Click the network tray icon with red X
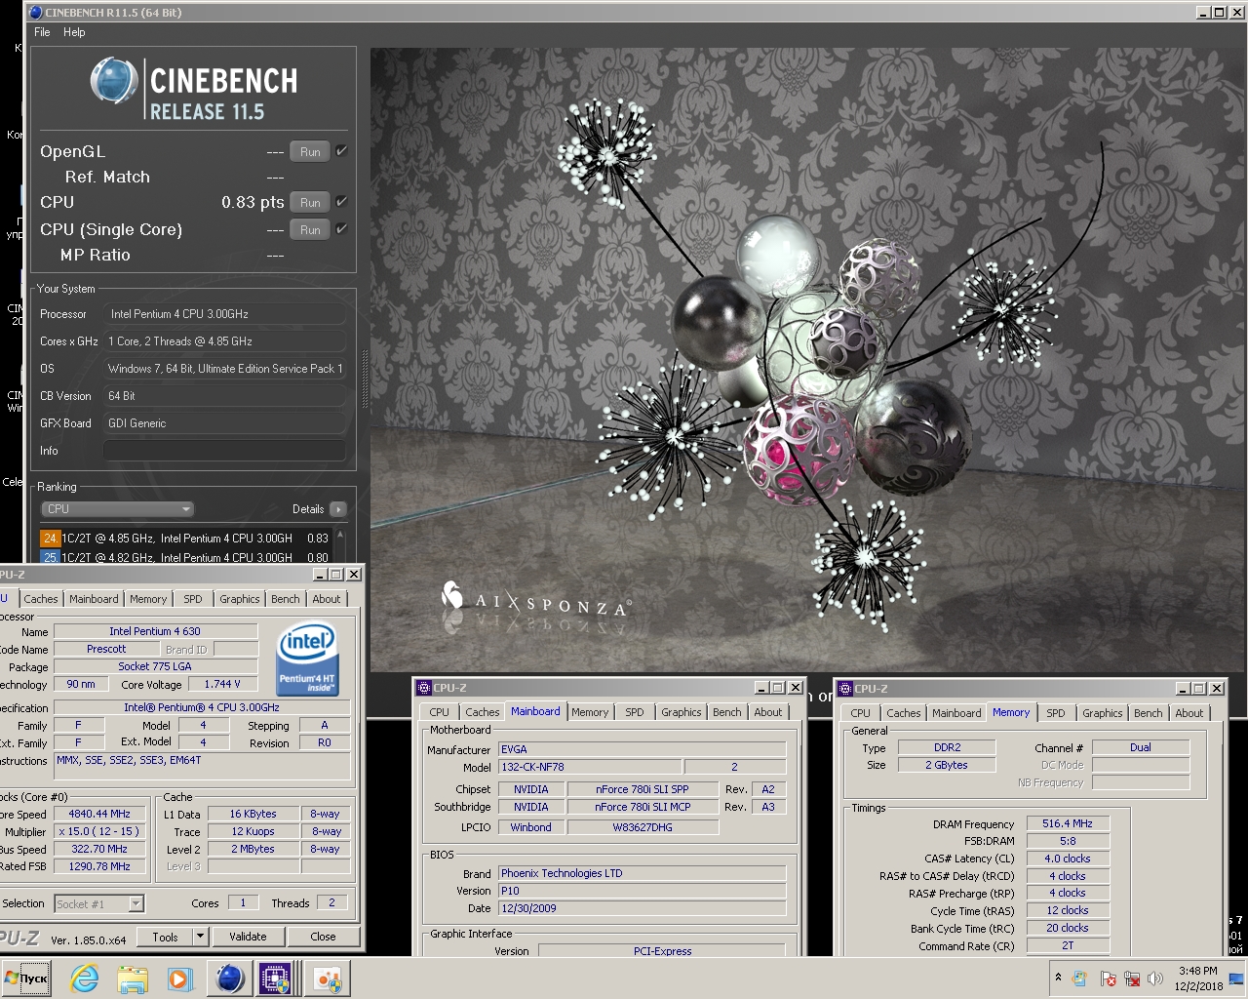 [1131, 978]
